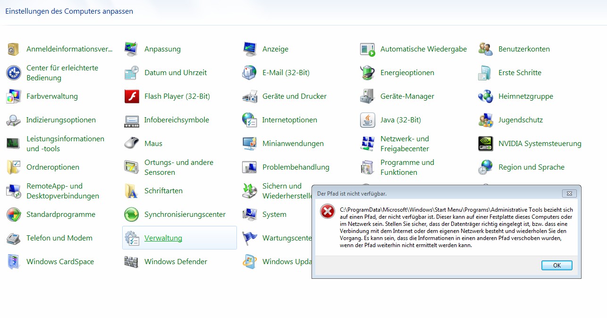Open the Internetoptionen link text
The height and width of the screenshot is (318, 607).
[290, 120]
